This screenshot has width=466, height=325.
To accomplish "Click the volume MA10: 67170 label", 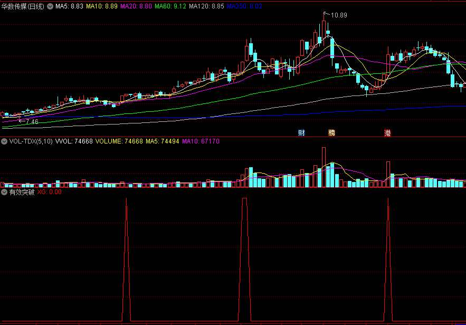I will (201, 141).
